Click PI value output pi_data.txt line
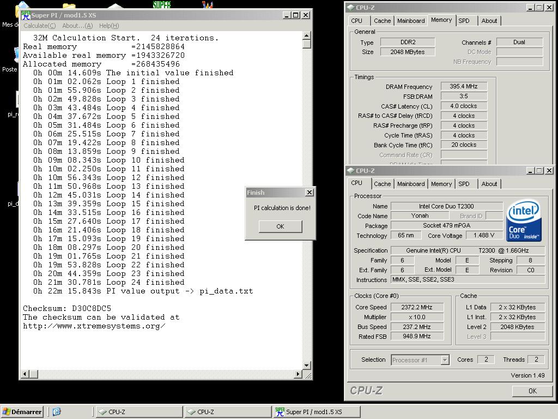The width and height of the screenshot is (558, 419). point(143,291)
